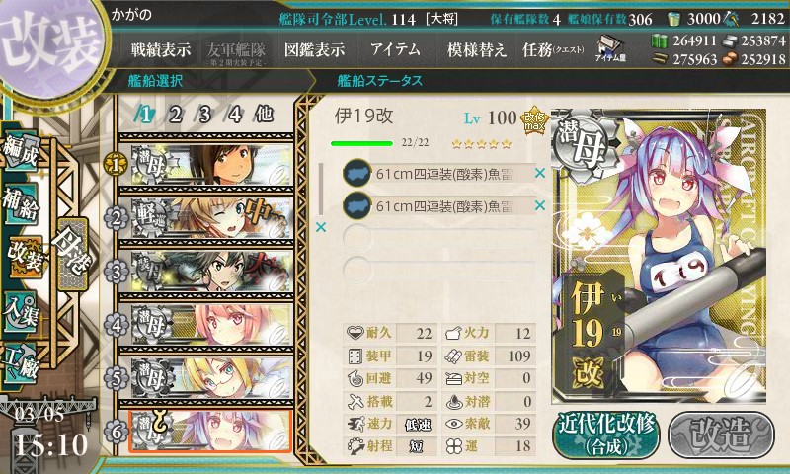Click the 近代化改修(合成) modernization button

tap(606, 434)
